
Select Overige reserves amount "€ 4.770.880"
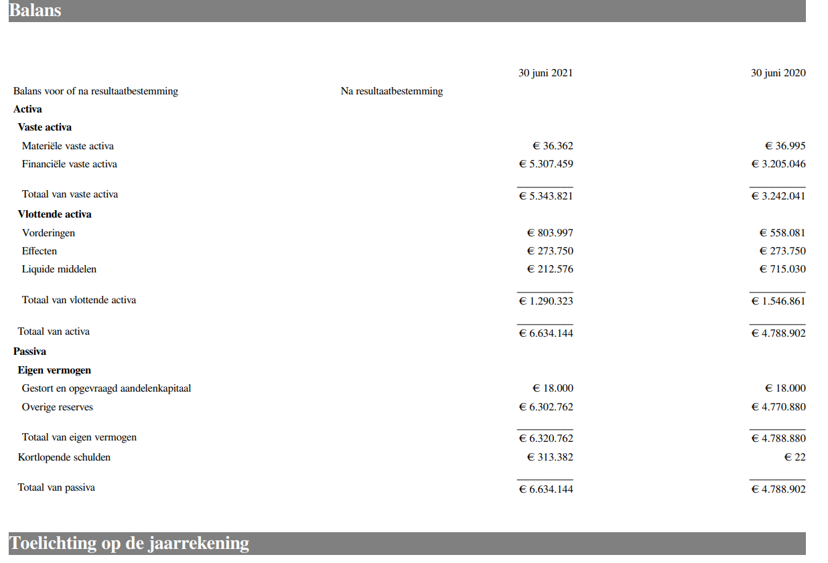(778, 407)
